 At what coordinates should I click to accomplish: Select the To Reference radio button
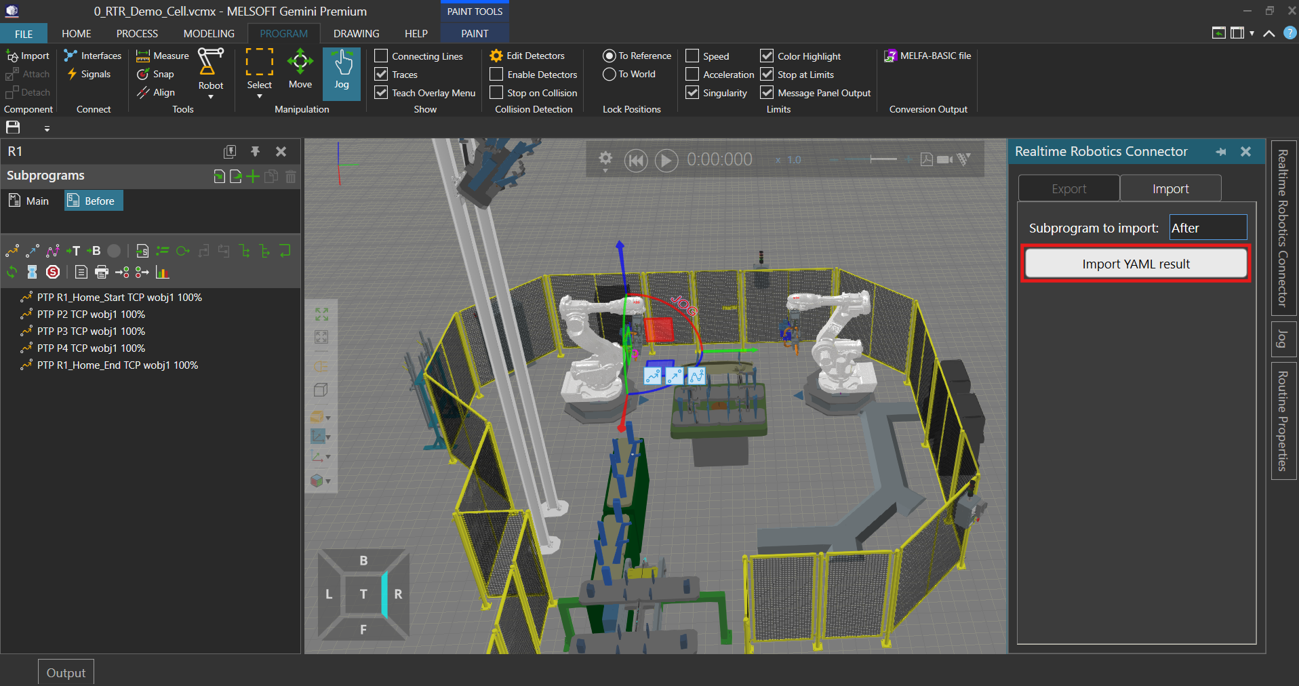609,56
